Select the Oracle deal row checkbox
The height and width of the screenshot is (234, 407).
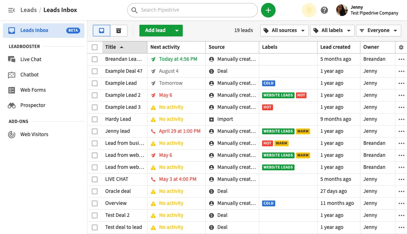coord(95,191)
